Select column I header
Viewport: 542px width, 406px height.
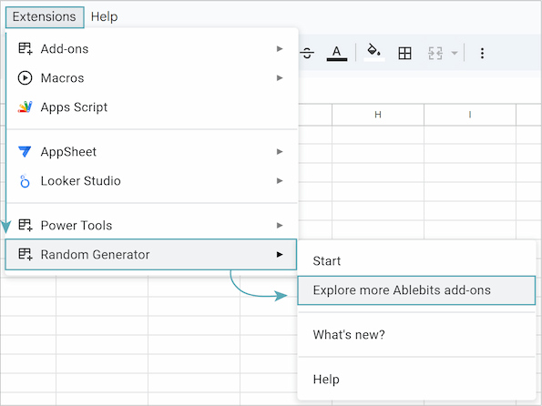pos(470,115)
